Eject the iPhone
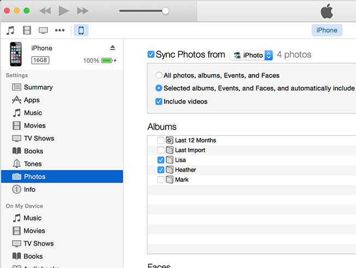 (112, 48)
